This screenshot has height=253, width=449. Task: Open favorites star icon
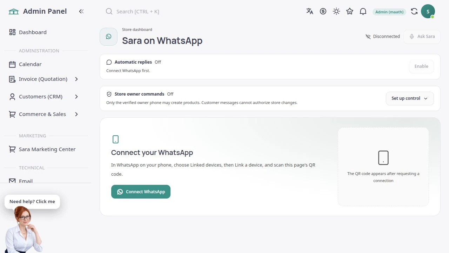(x=350, y=11)
